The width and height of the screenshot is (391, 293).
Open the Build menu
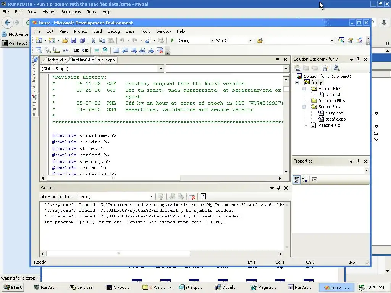97,31
